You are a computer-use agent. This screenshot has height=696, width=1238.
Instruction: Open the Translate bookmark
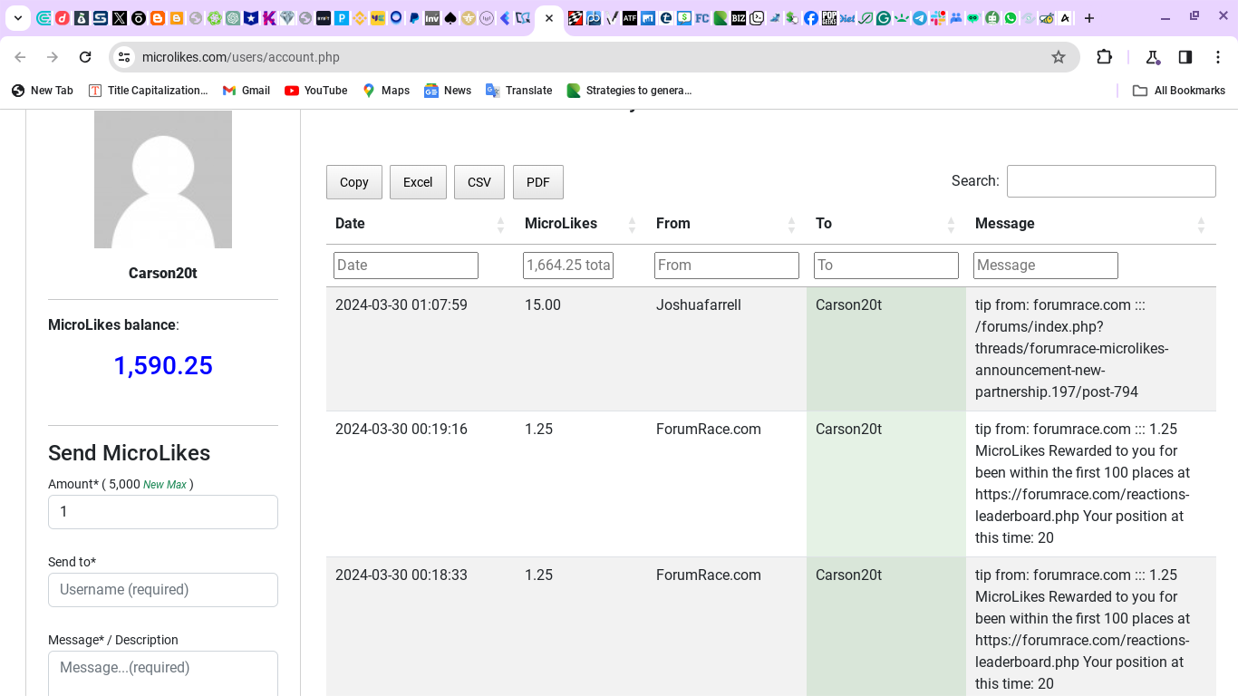click(519, 91)
